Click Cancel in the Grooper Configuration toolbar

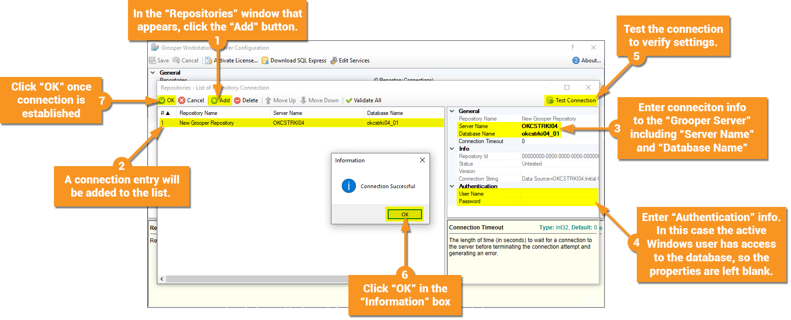pos(186,61)
